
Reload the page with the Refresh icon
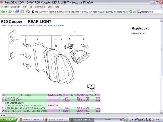(17, 12)
